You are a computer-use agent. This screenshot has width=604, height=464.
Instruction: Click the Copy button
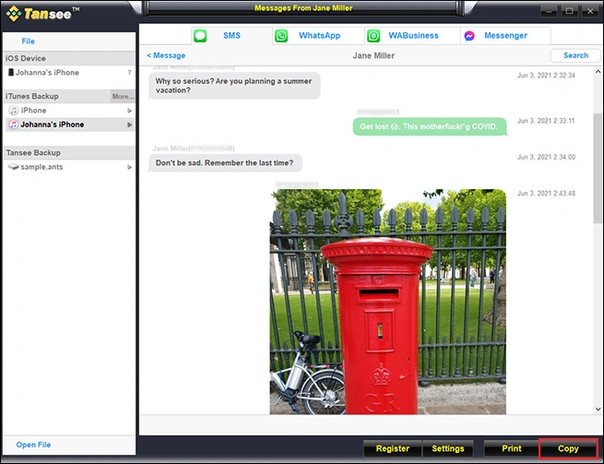[568, 448]
